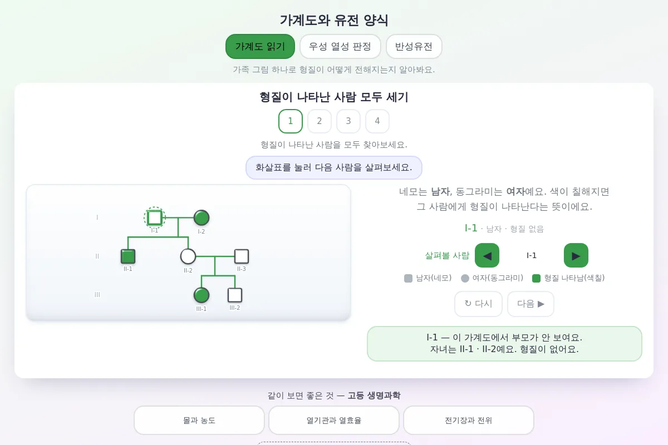Screen dimensions: 668x445
Task: Switch to the 우성 열성 판정 tab
Action: click(x=340, y=46)
